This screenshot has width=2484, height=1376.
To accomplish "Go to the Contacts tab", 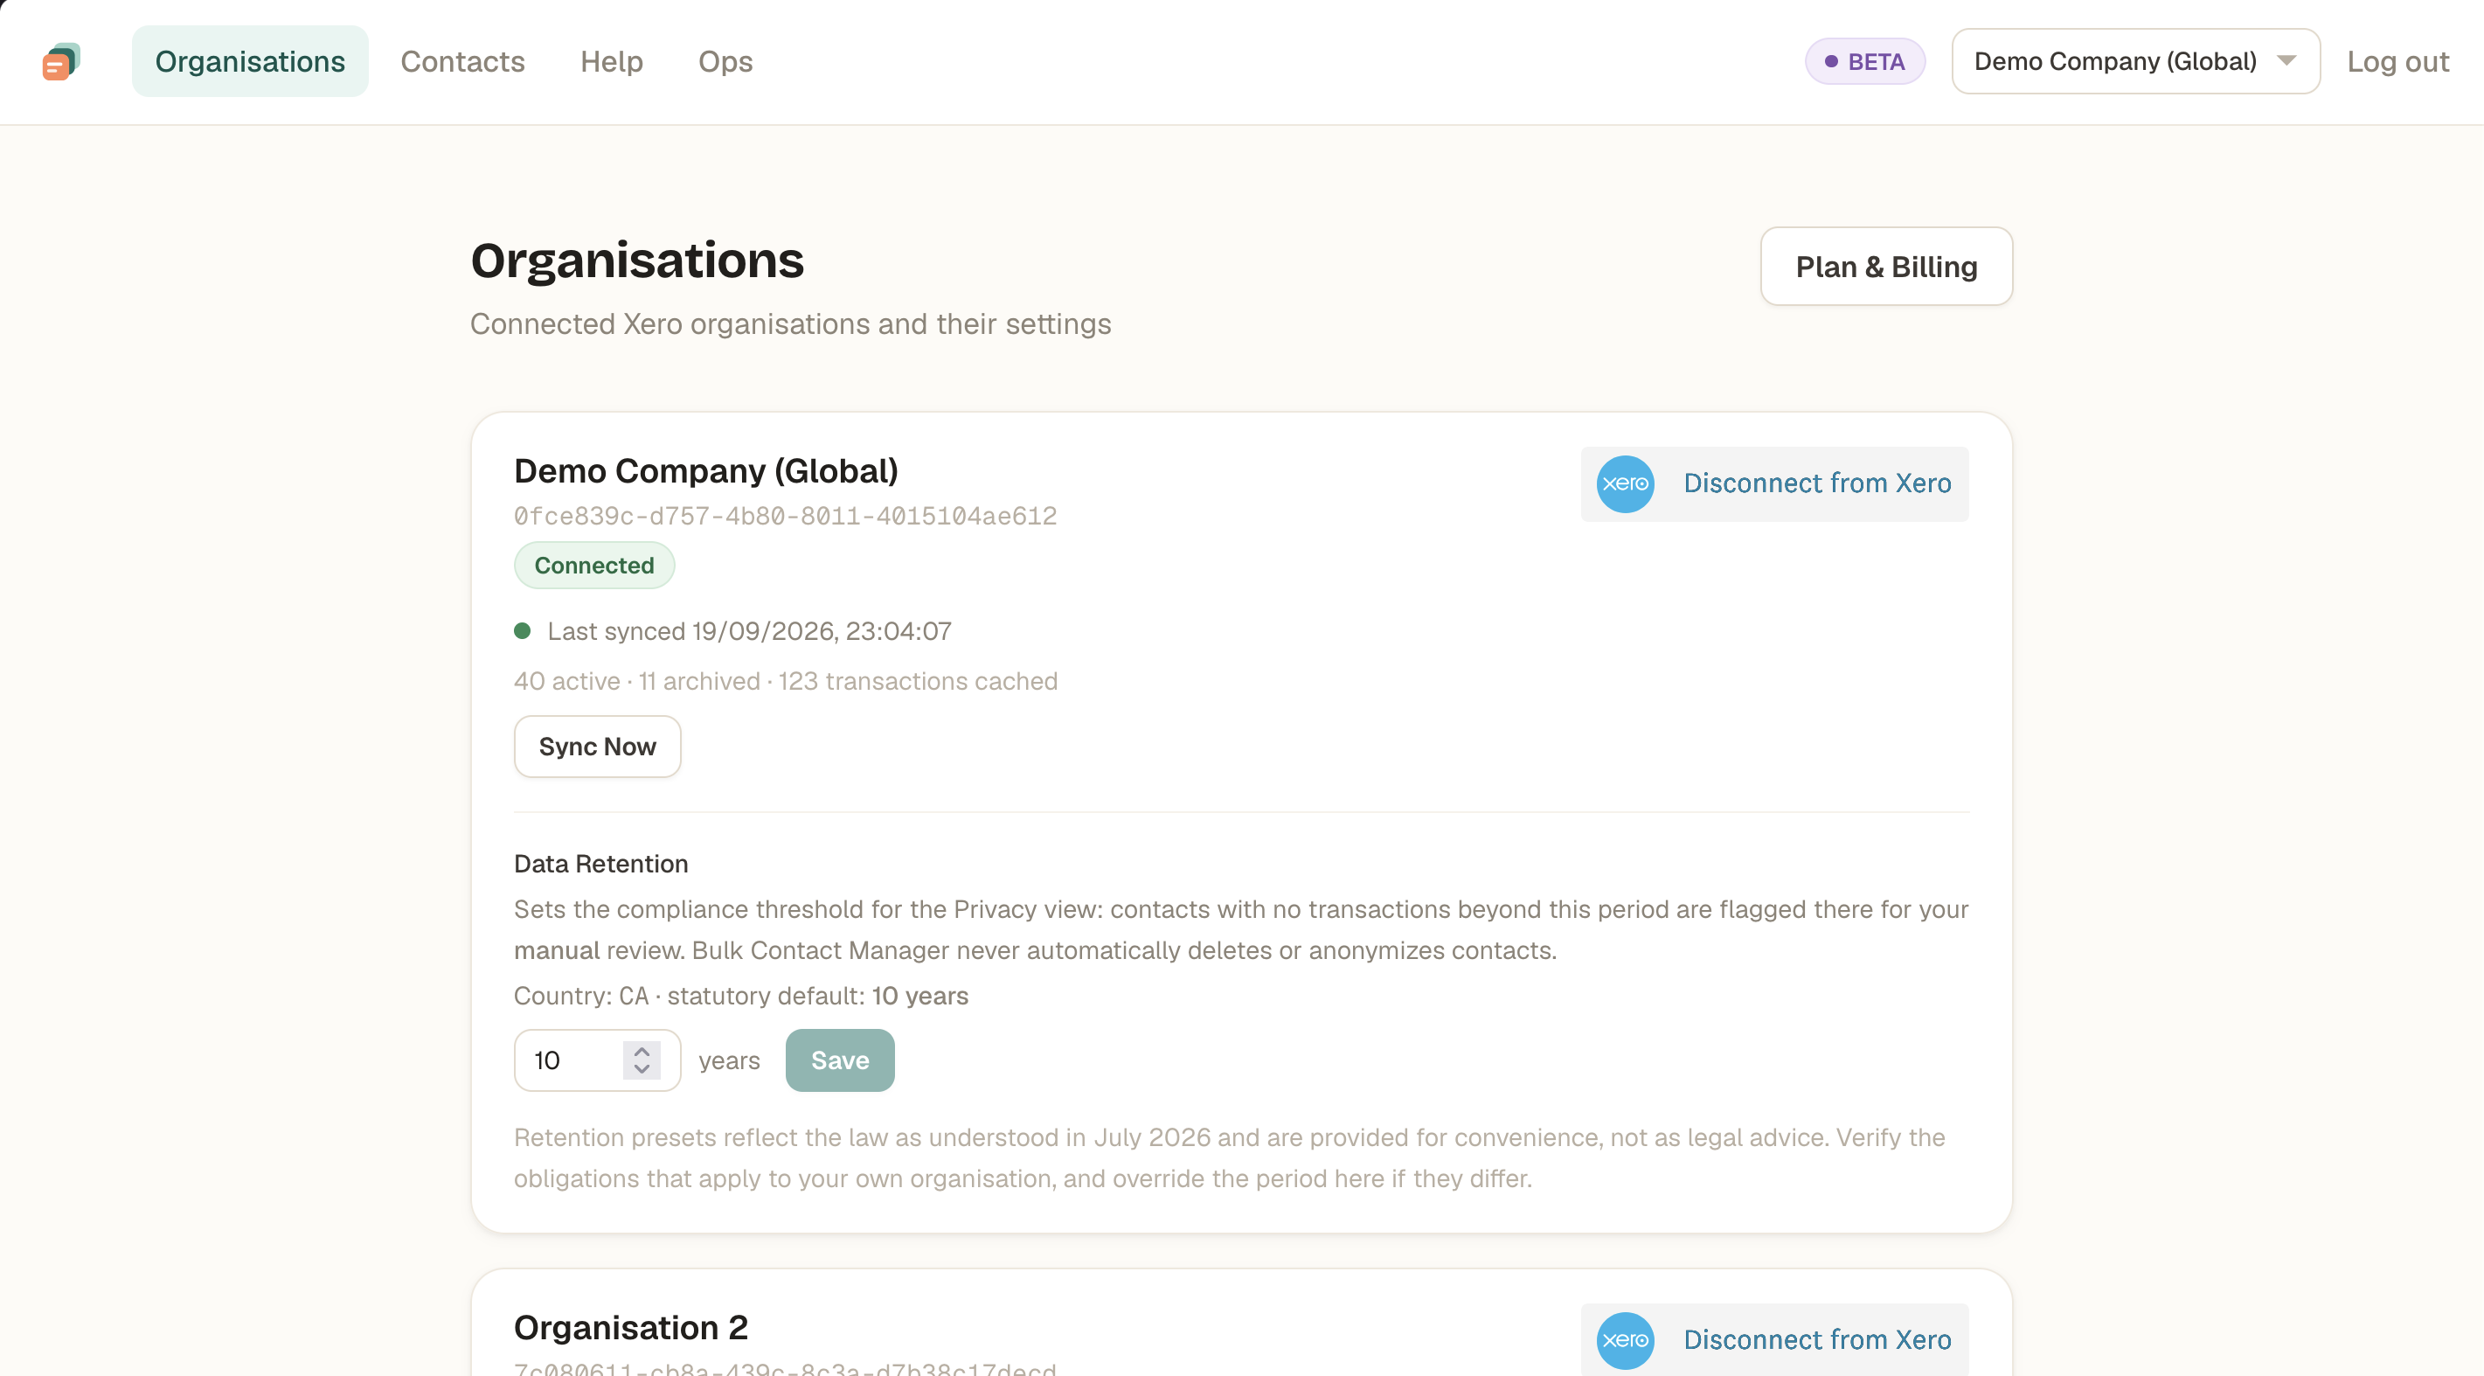I will (463, 62).
